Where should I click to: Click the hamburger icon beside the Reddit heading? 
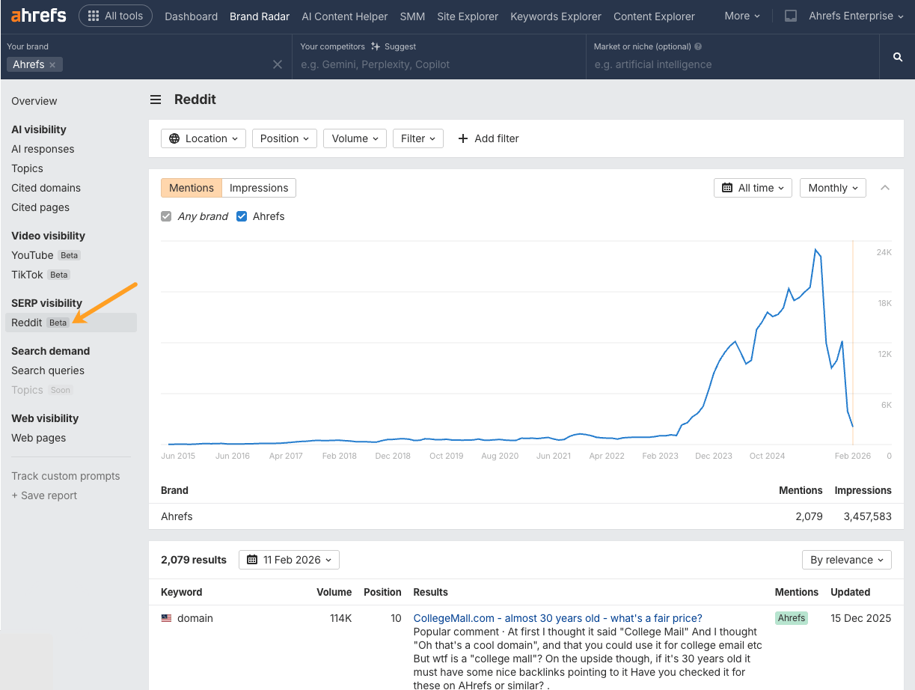155,99
